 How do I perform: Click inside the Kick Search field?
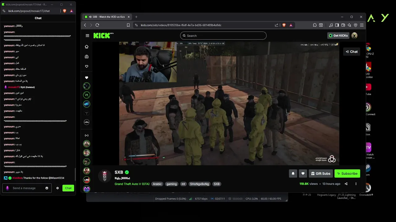(223, 35)
